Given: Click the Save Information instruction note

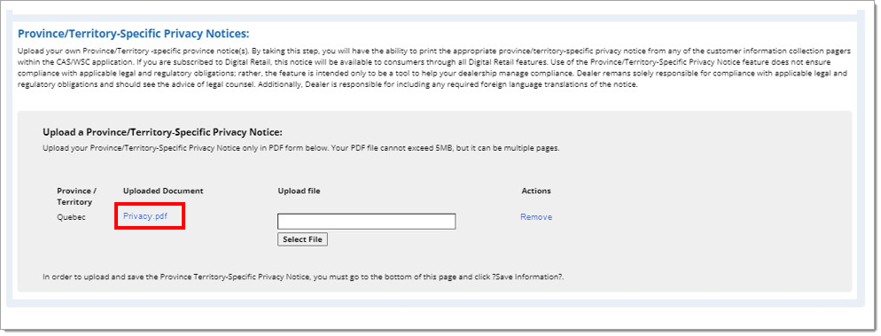Looking at the screenshot, I should 303,277.
